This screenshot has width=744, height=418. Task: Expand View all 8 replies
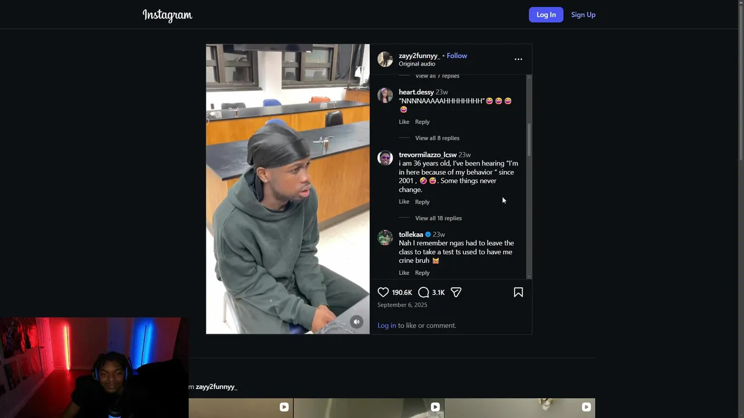[x=437, y=138]
